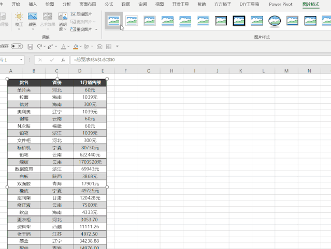Image resolution: width=331 pixels, height=249 pixels.
Task: Click the camera icon in quick access toolbar
Action: click(x=99, y=46)
